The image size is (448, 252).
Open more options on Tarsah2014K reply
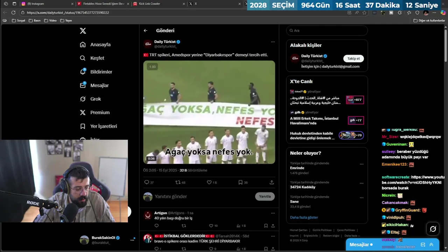pos(273,236)
